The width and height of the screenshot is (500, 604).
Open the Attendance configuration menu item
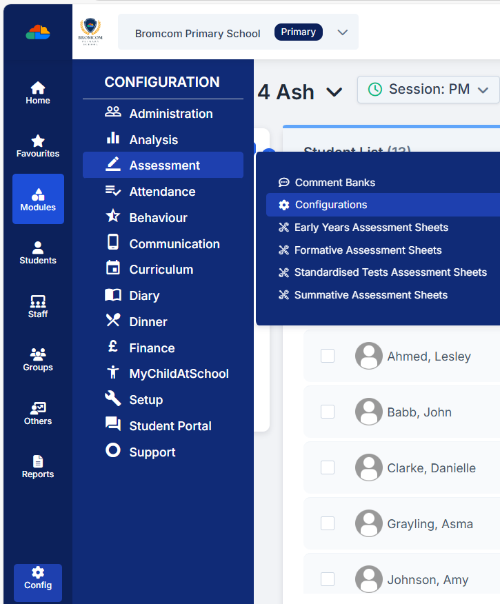click(162, 192)
